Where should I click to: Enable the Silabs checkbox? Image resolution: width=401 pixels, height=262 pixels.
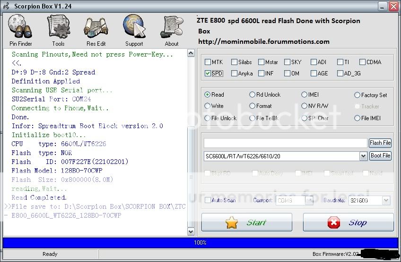point(234,62)
